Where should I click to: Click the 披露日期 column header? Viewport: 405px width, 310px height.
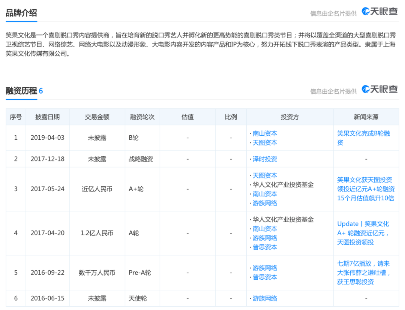[x=48, y=117]
